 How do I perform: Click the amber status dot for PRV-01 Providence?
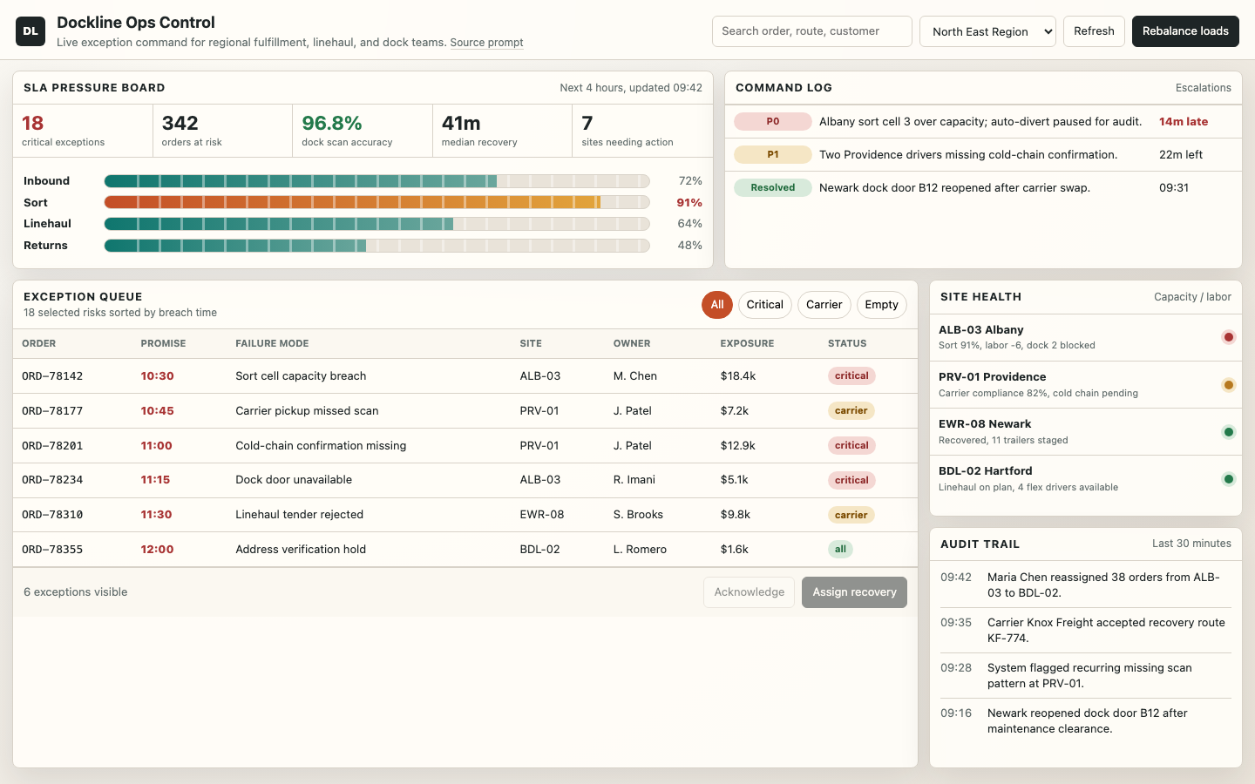[1229, 385]
